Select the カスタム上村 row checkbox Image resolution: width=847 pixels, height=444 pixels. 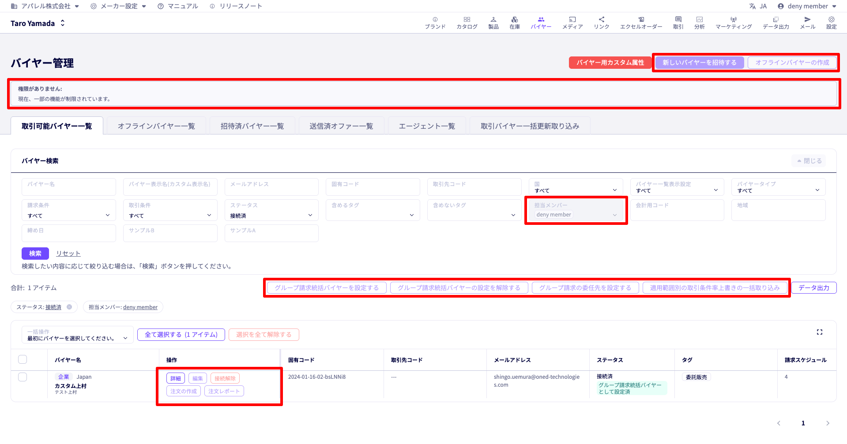pos(23,377)
